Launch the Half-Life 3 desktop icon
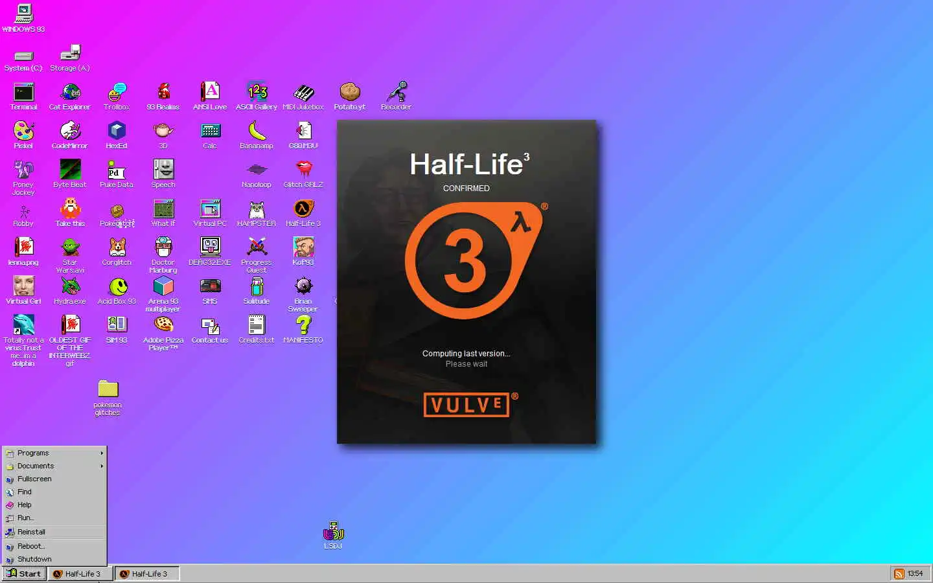 coord(303,213)
